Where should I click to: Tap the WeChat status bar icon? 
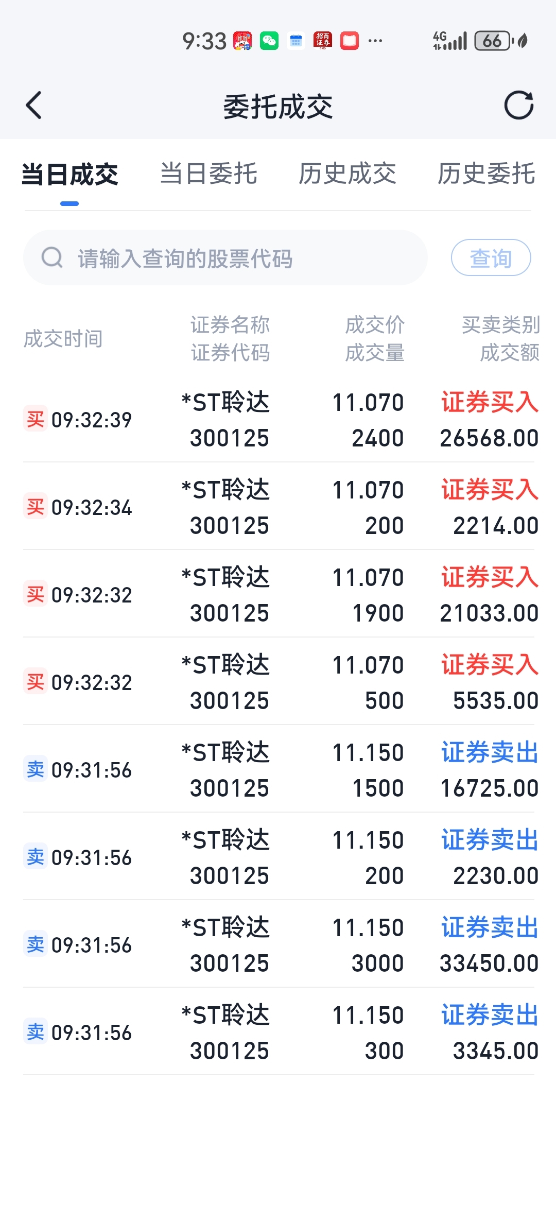pyautogui.click(x=269, y=41)
